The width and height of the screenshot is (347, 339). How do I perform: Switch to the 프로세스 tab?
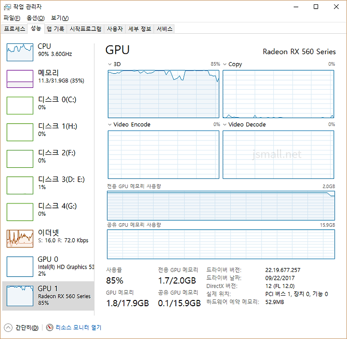14,29
